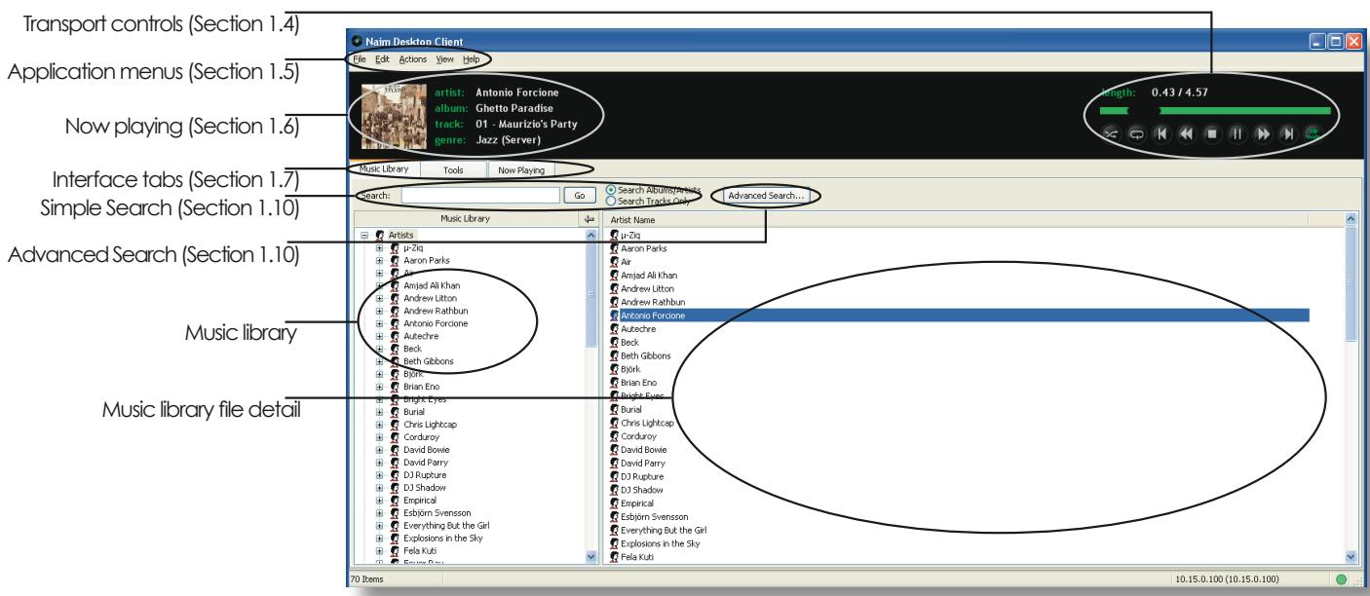Image resolution: width=1370 pixels, height=596 pixels.
Task: Click the icon beside DJ Shadow in the Artist Name list
Action: (x=614, y=490)
